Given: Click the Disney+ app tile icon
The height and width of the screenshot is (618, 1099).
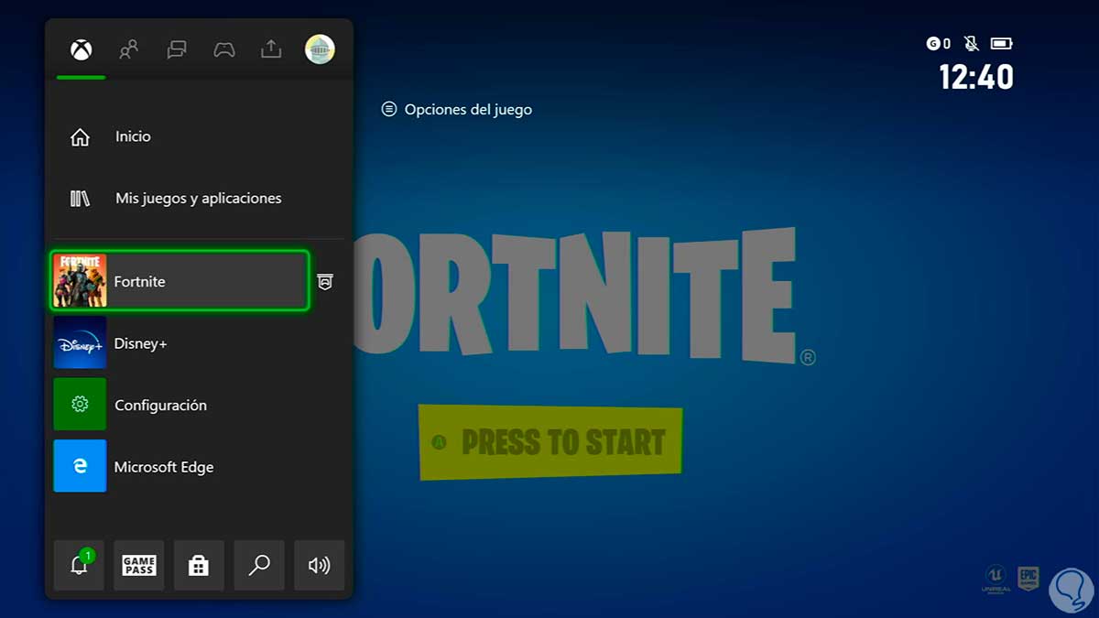Looking at the screenshot, I should 80,343.
